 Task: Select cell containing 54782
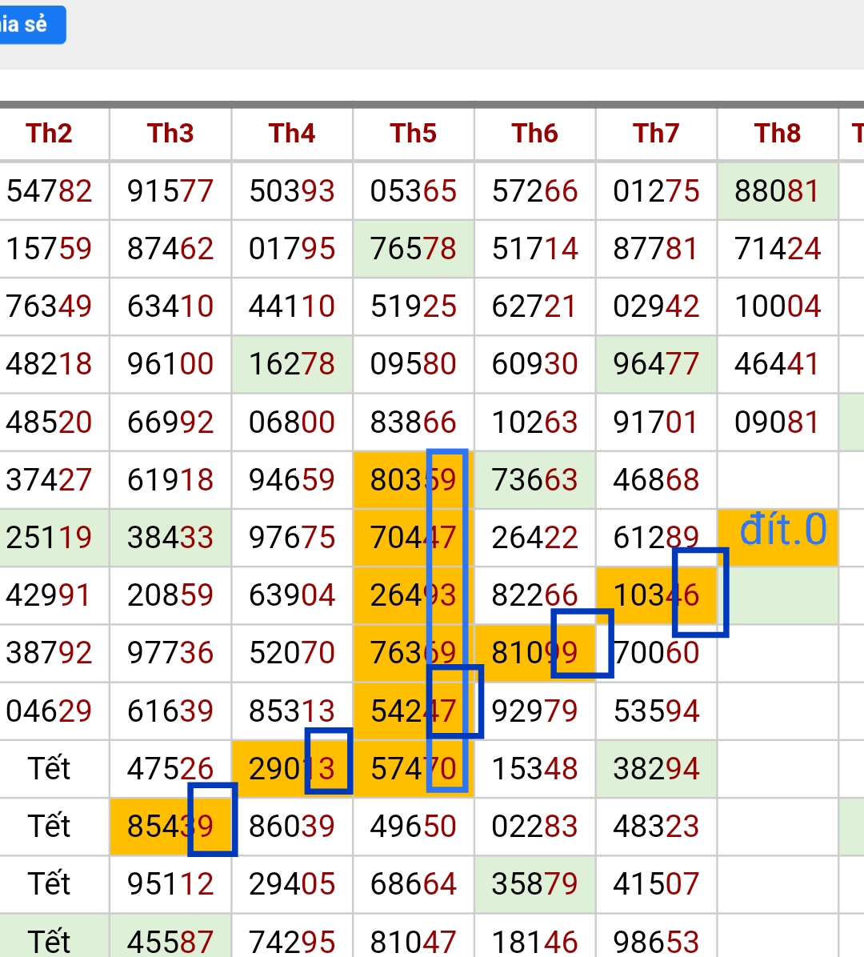point(50,191)
